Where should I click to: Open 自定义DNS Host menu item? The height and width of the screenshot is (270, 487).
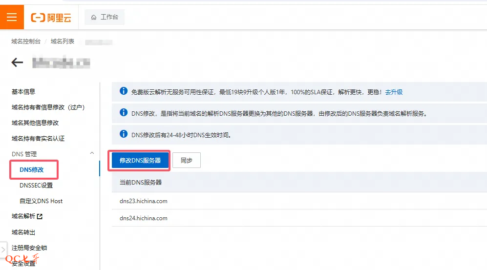(41, 201)
